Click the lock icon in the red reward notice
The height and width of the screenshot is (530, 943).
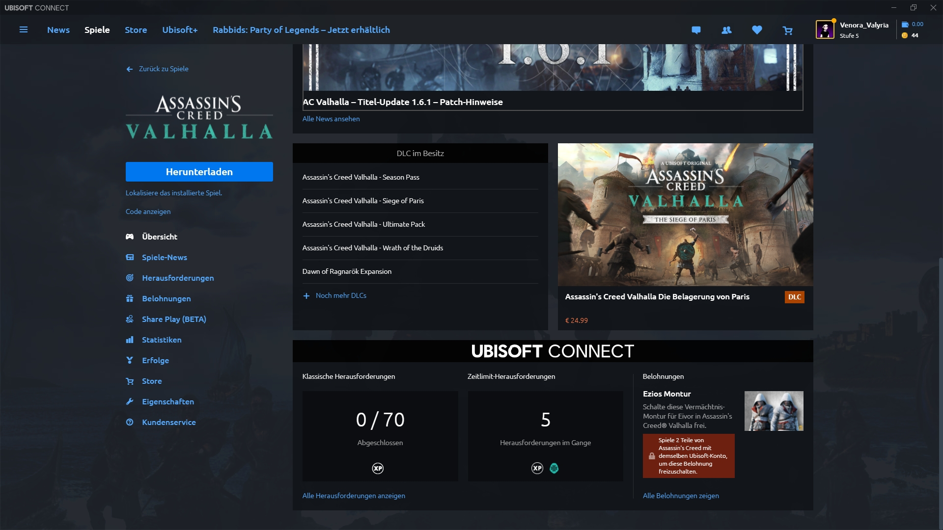pos(652,456)
